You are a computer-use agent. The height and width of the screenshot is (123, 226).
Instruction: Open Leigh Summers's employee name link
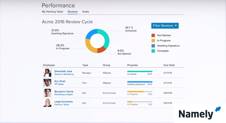(63, 101)
